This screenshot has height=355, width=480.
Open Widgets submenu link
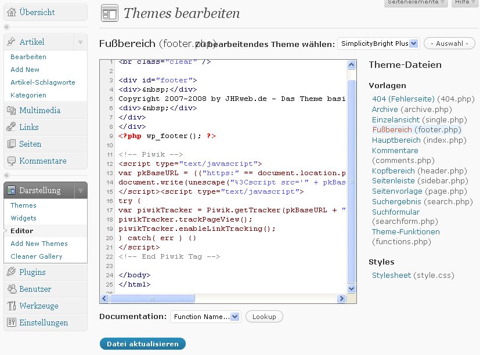(23, 218)
